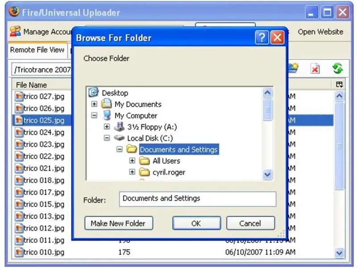The height and width of the screenshot is (268, 357).
Task: Expand the All Users folder node
Action: click(132, 160)
